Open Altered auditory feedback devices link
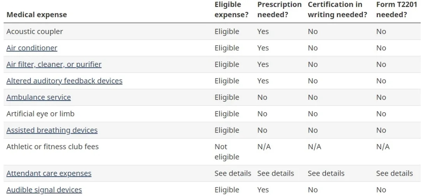Screen dimensions: 421x196 click(64, 81)
